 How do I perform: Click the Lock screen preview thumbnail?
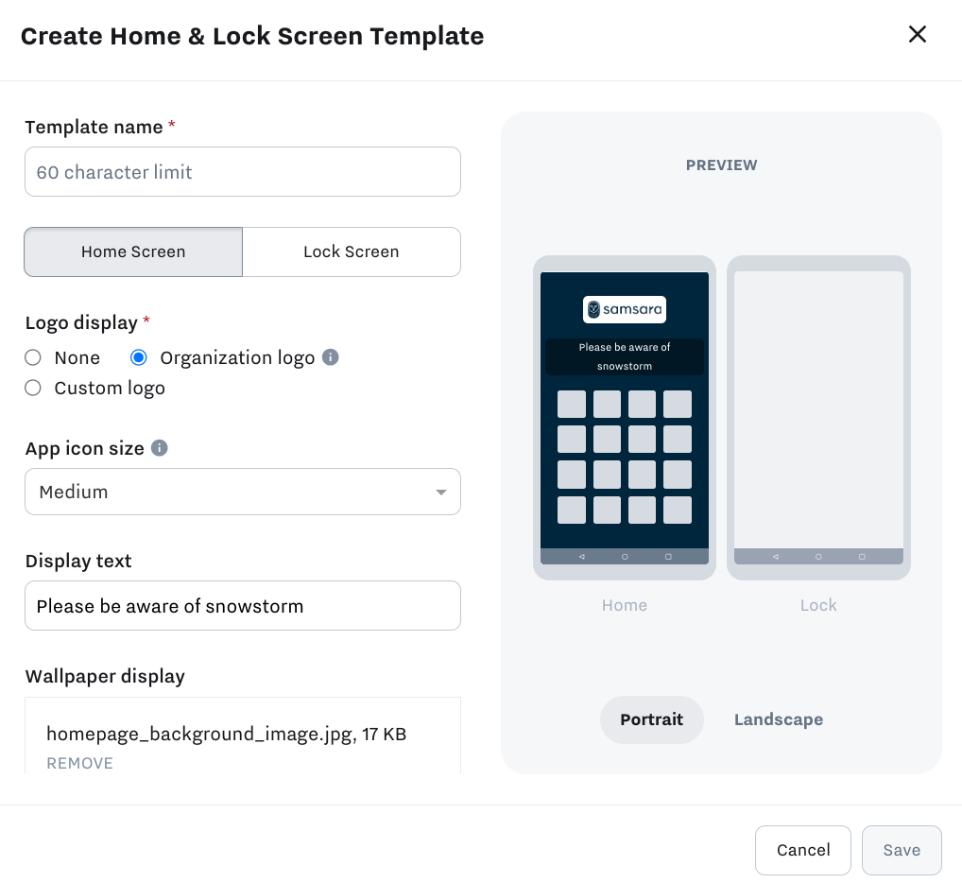point(817,417)
